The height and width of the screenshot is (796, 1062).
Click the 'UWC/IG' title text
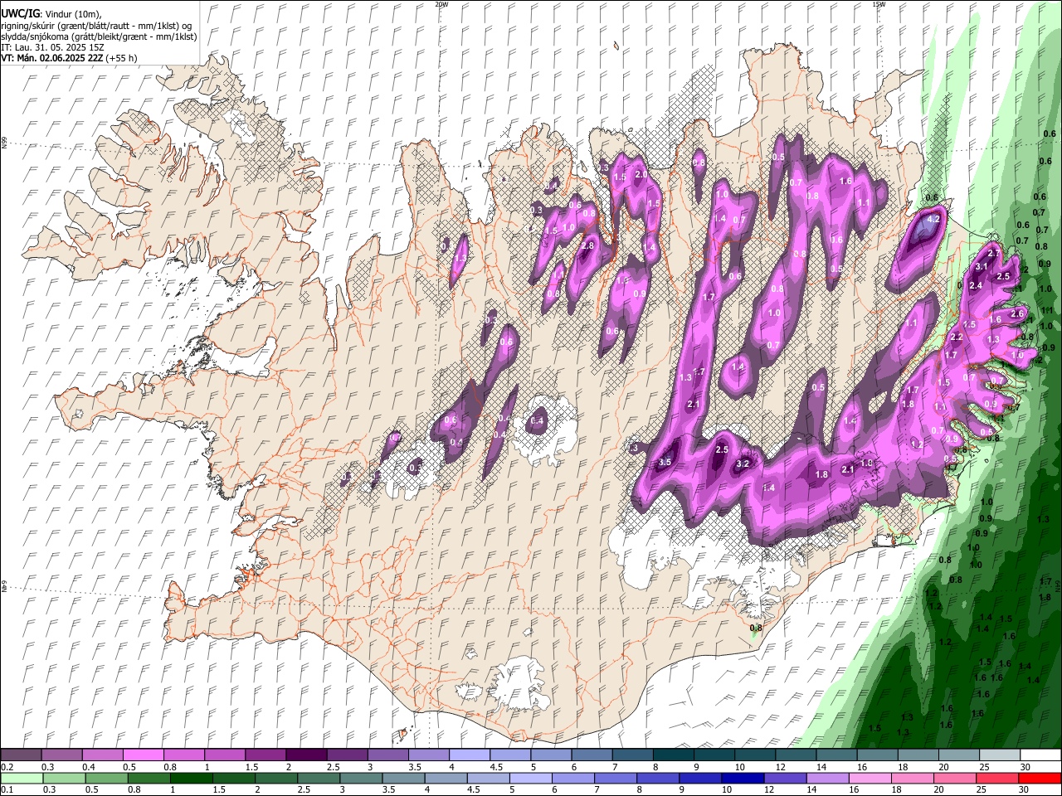(20, 14)
